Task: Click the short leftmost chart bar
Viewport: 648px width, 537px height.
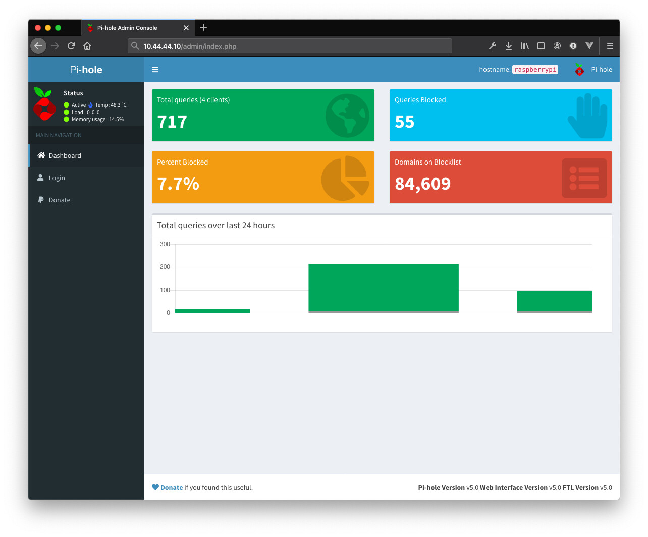Action: 212,311
